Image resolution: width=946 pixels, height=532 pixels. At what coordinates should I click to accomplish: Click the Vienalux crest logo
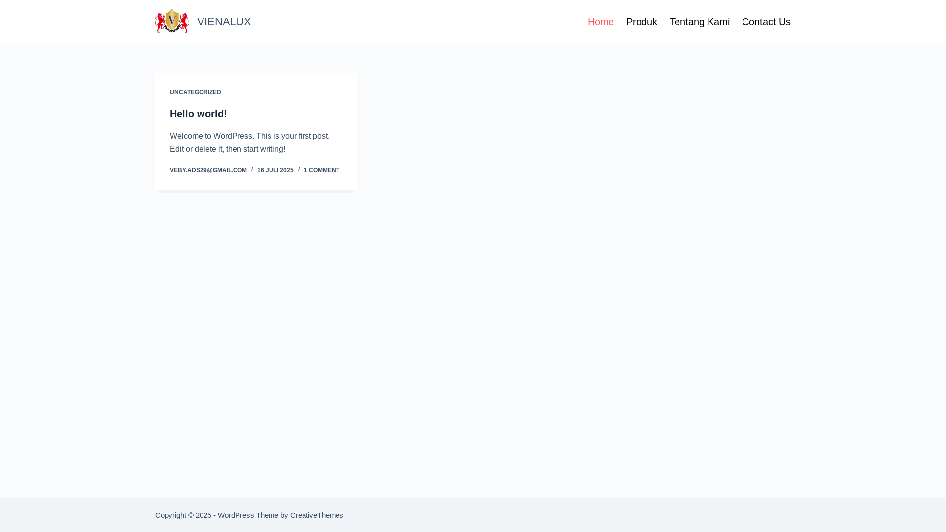tap(172, 21)
